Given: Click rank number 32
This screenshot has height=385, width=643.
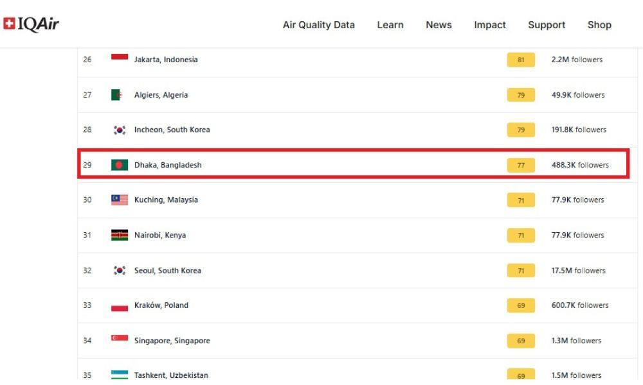Looking at the screenshot, I should (x=87, y=270).
